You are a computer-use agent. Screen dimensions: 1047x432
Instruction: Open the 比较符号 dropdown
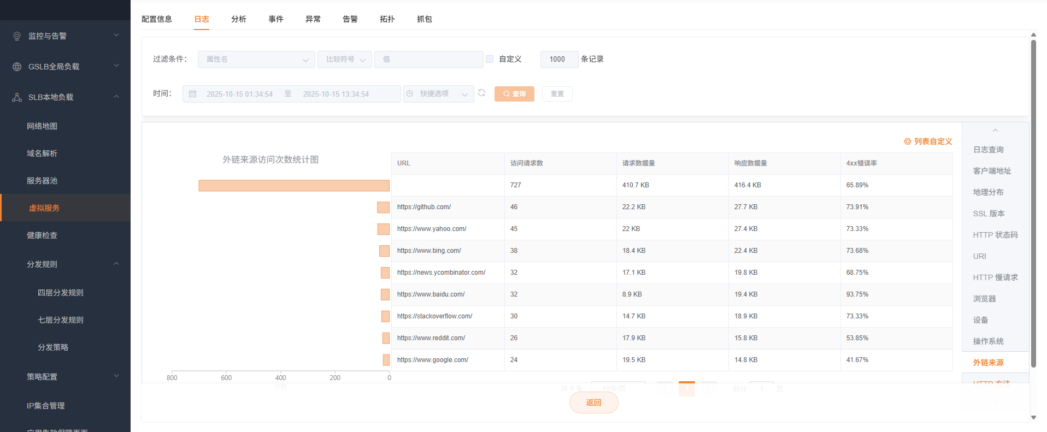pyautogui.click(x=344, y=60)
